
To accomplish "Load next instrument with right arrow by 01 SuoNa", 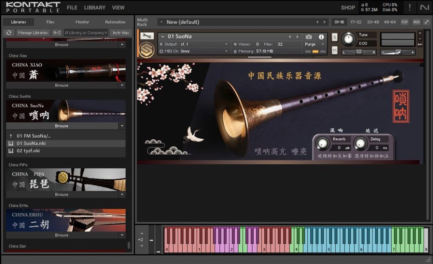I will (297, 36).
